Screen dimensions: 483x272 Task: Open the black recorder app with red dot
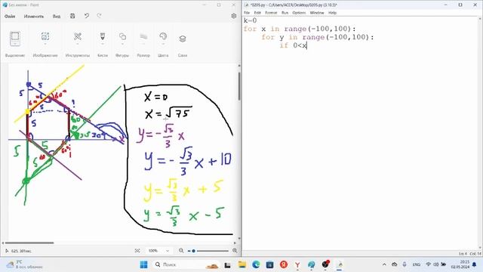coord(325,264)
